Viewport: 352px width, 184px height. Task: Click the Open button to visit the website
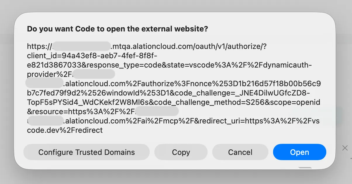coord(299,152)
